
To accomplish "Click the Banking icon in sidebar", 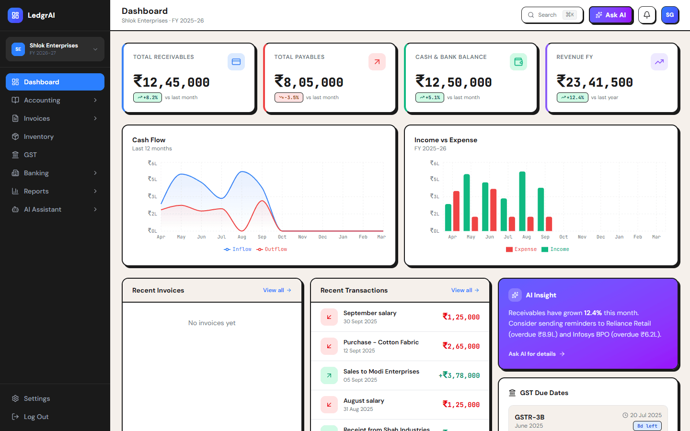I will point(15,173).
